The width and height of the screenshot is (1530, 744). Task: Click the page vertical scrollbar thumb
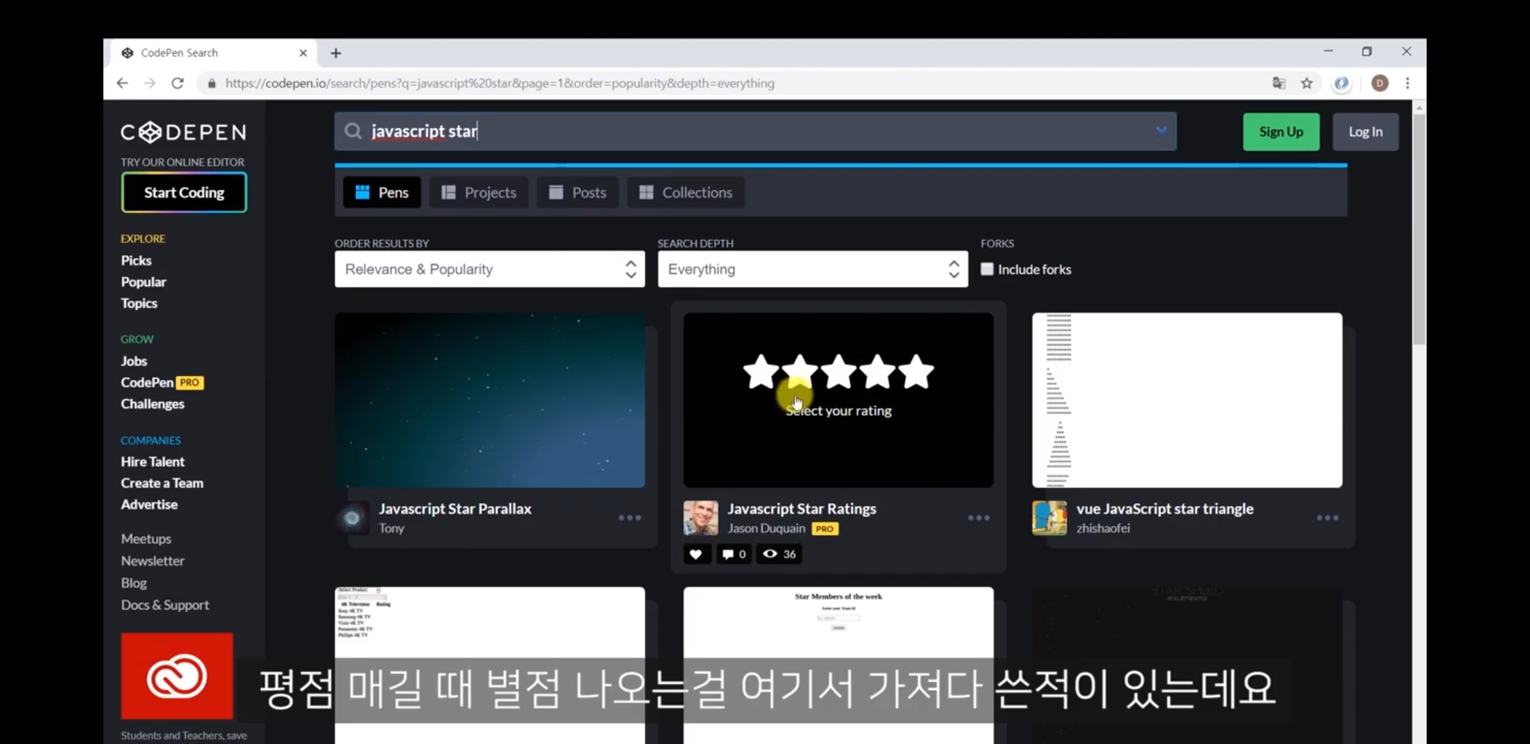[1419, 230]
